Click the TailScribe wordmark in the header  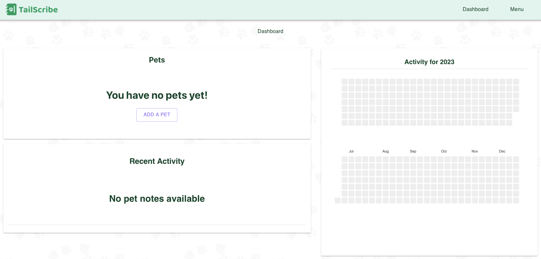(38, 9)
